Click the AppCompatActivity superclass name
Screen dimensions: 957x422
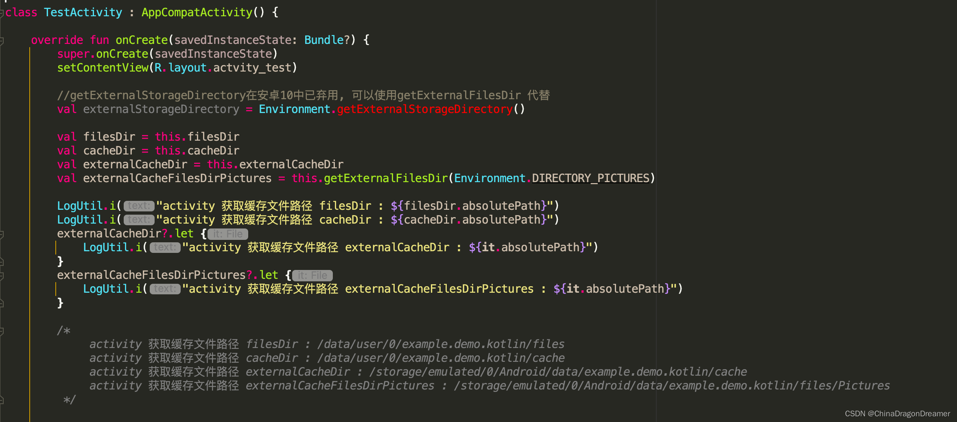click(197, 13)
